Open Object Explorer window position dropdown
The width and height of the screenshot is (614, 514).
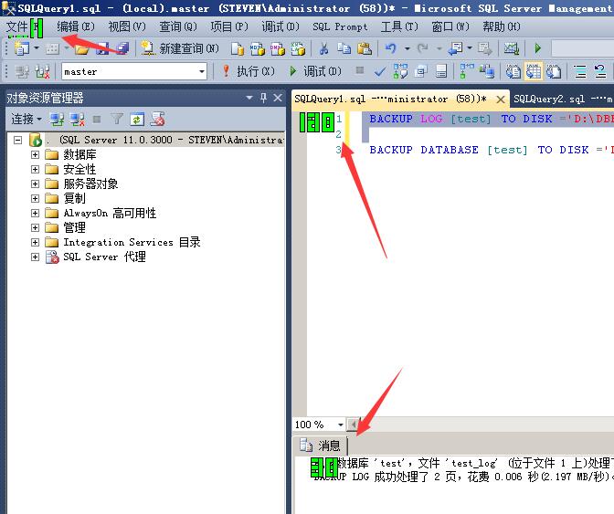pyautogui.click(x=249, y=98)
